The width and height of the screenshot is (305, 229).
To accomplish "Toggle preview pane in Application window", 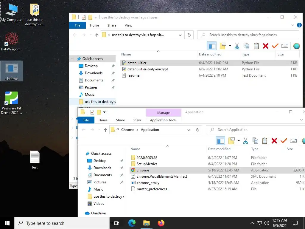I will (x=220, y=141).
